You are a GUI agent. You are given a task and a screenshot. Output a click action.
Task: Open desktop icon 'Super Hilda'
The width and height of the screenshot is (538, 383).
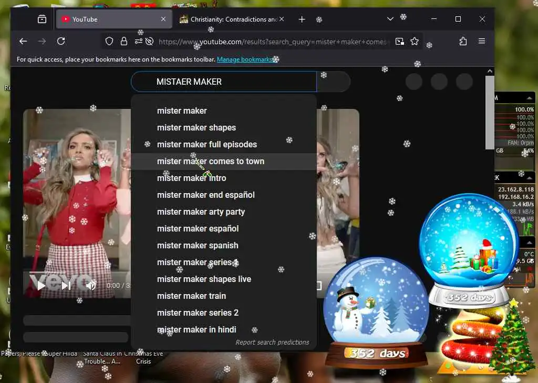pos(61,354)
